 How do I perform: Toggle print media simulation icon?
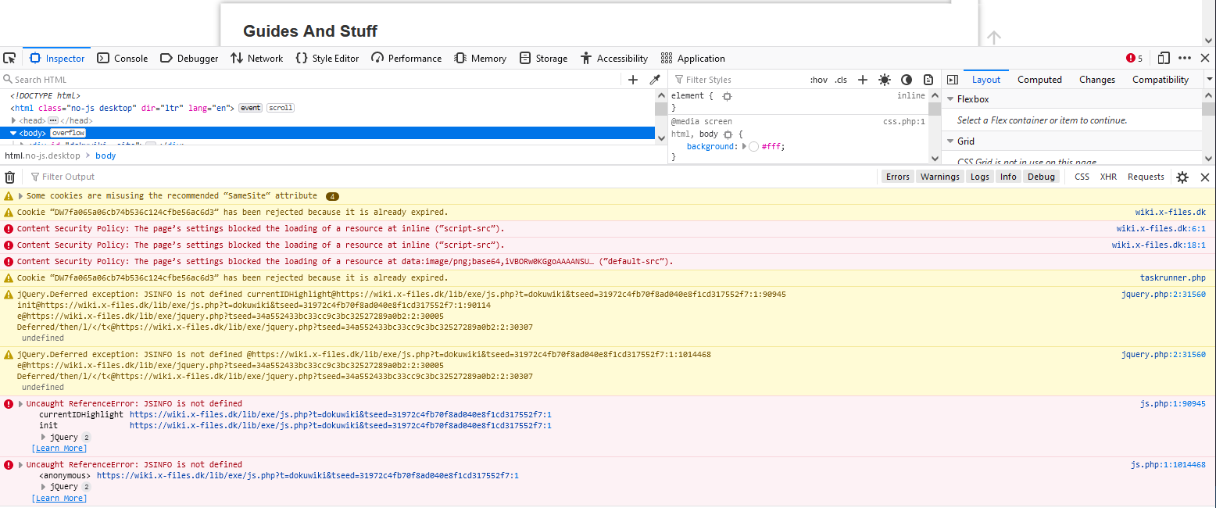pyautogui.click(x=928, y=79)
